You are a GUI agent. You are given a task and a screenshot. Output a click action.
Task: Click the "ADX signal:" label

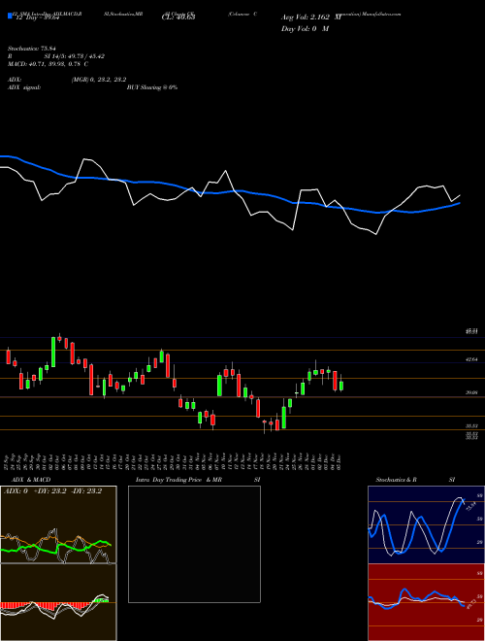pos(24,87)
